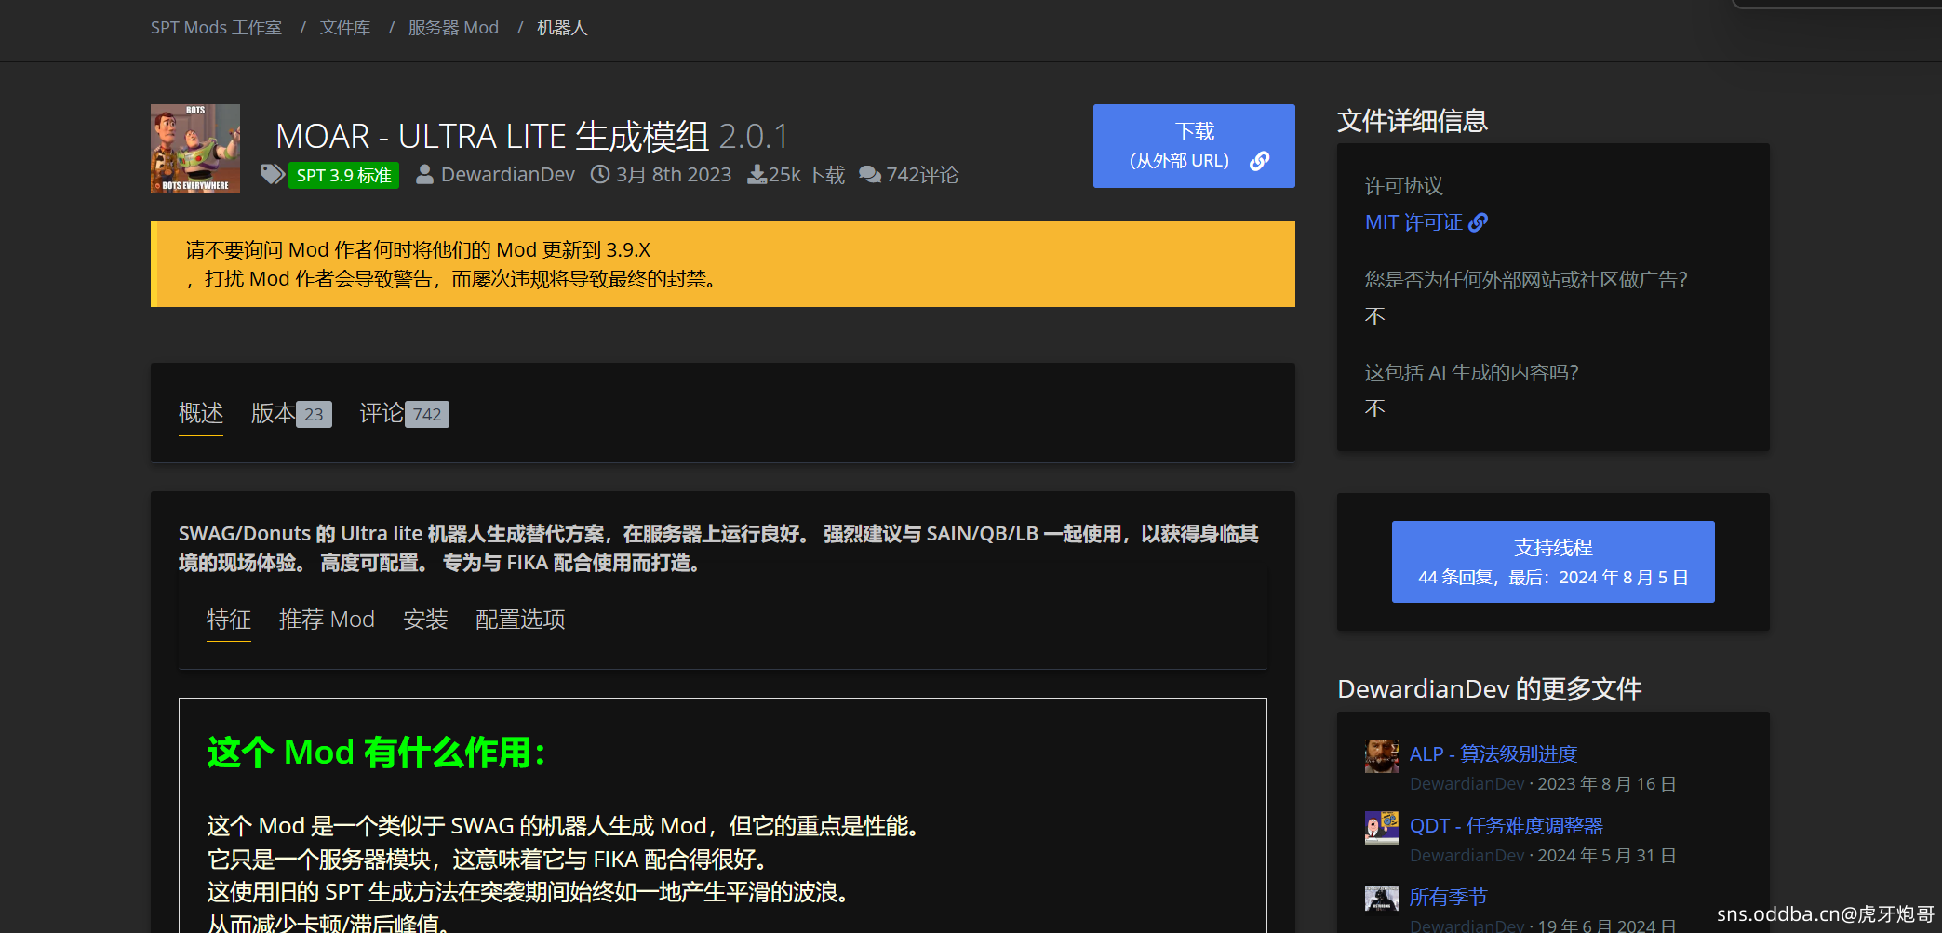Open QDT - 任务难度调整器 file link

1507,826
